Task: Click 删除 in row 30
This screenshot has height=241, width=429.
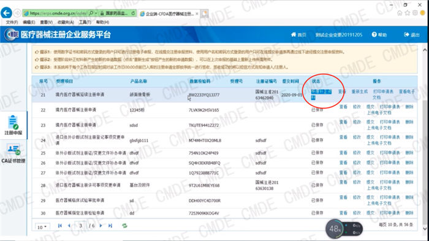Action: pyautogui.click(x=409, y=213)
